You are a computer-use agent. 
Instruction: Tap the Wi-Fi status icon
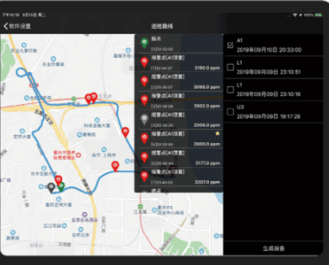295,15
